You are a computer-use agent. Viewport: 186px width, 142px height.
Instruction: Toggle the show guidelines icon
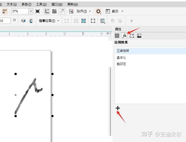(x=62, y=11)
